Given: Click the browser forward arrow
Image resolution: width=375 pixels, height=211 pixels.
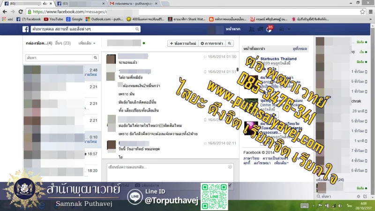Looking at the screenshot, I should tap(13, 11).
